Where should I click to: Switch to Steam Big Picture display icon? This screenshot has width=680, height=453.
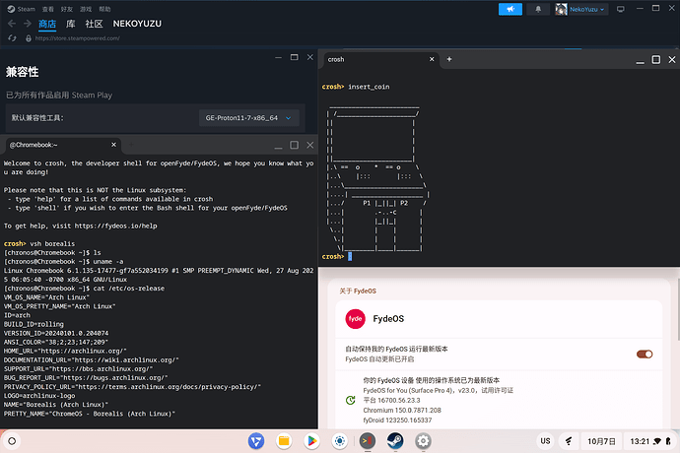621,9
